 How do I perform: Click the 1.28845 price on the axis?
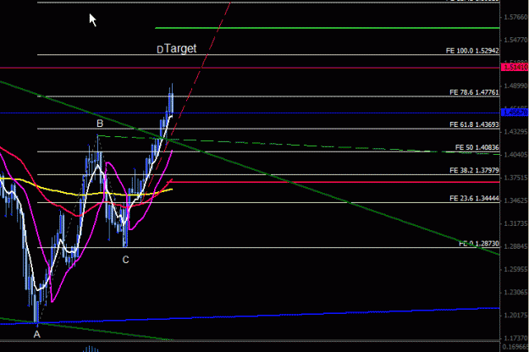point(515,246)
